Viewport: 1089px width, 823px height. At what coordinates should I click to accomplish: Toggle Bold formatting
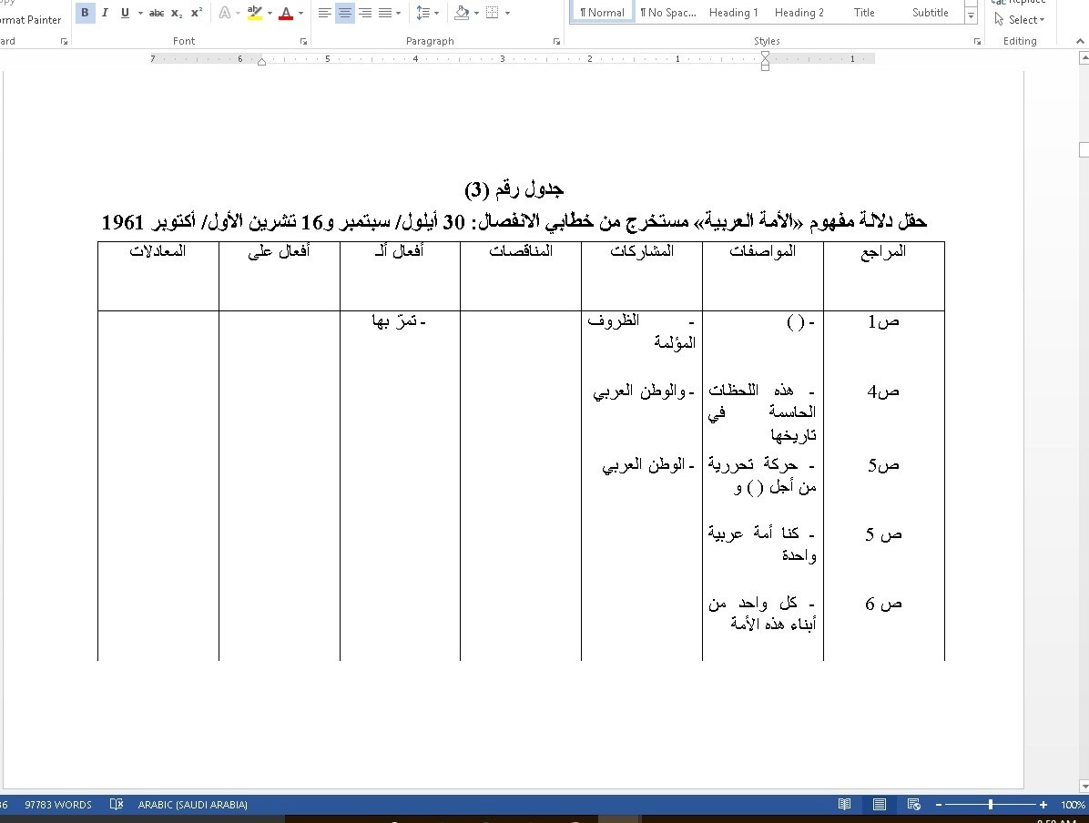click(85, 13)
